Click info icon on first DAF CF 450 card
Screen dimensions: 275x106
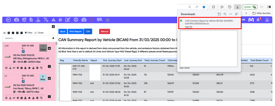[x=49, y=67]
